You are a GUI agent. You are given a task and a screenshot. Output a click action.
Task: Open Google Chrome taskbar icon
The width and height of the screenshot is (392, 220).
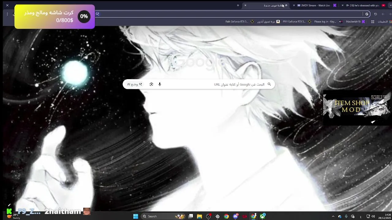pos(226,216)
